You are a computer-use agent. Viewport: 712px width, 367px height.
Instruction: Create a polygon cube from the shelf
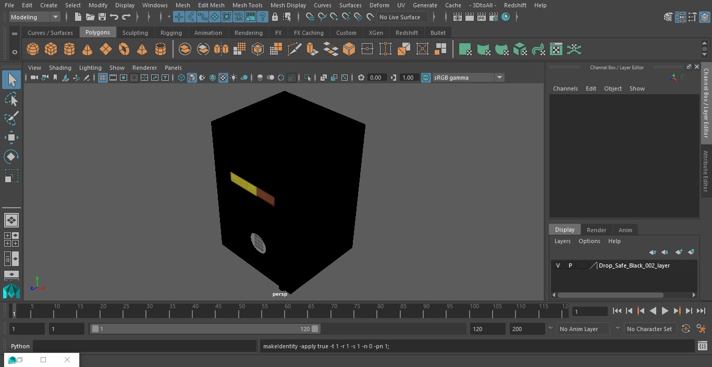point(51,49)
